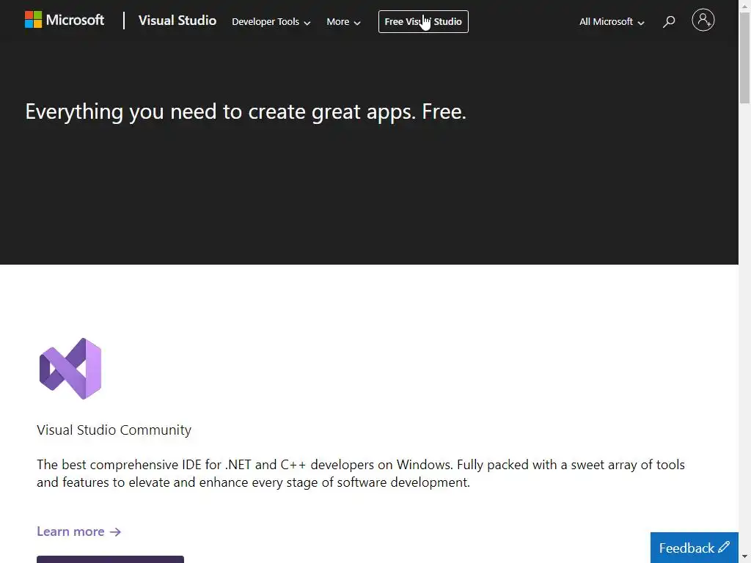
Task: Click the Free Visual Studio button
Action: (x=423, y=21)
